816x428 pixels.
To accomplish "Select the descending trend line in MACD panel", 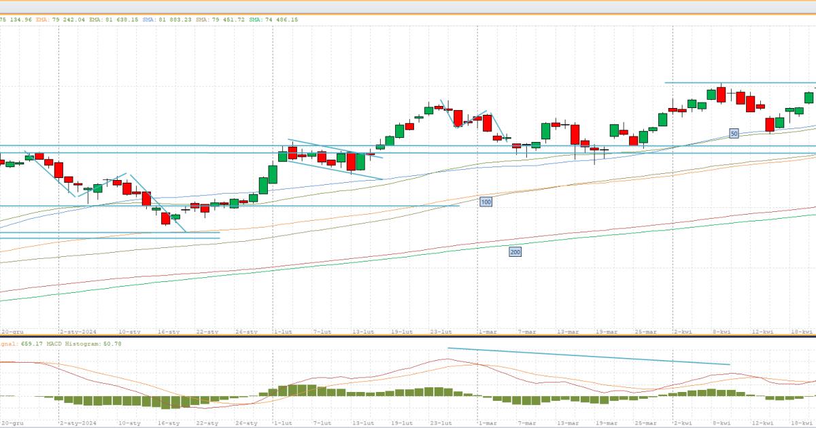I will [x=588, y=357].
